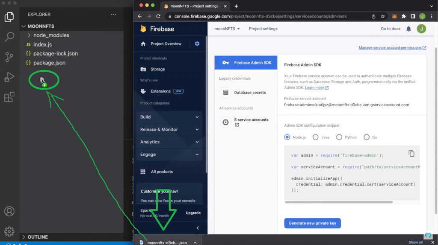Reload the Firebase console page
Viewport: 438px width, 245px height.
(158, 17)
